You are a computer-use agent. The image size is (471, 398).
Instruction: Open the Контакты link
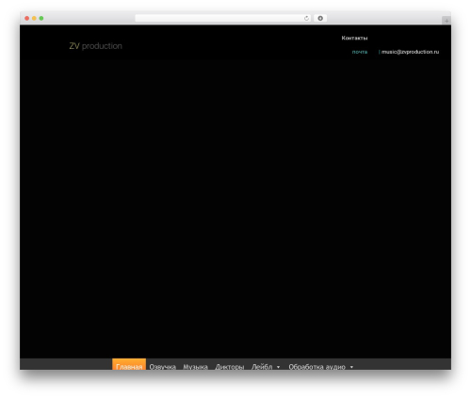(x=354, y=38)
